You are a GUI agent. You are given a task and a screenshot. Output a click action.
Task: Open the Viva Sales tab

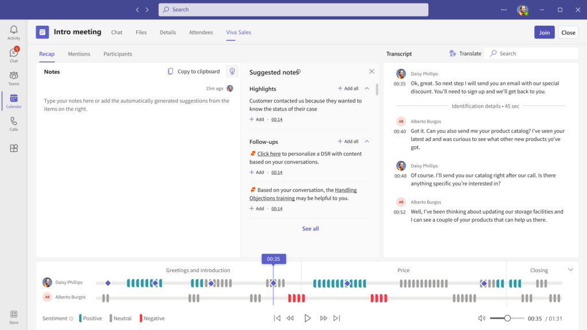(238, 32)
